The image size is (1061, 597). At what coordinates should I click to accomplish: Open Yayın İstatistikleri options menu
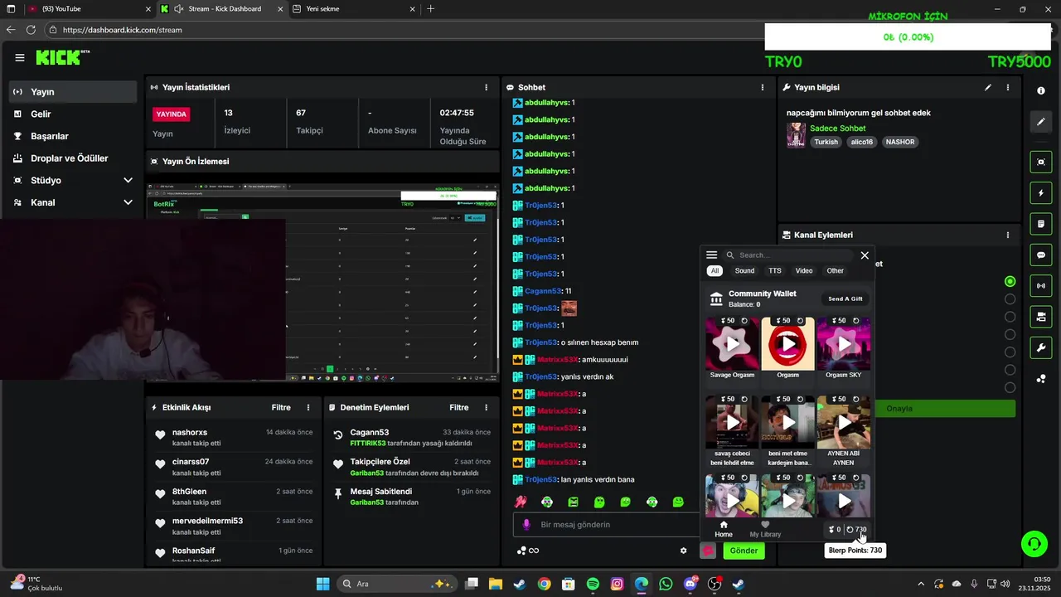[487, 87]
